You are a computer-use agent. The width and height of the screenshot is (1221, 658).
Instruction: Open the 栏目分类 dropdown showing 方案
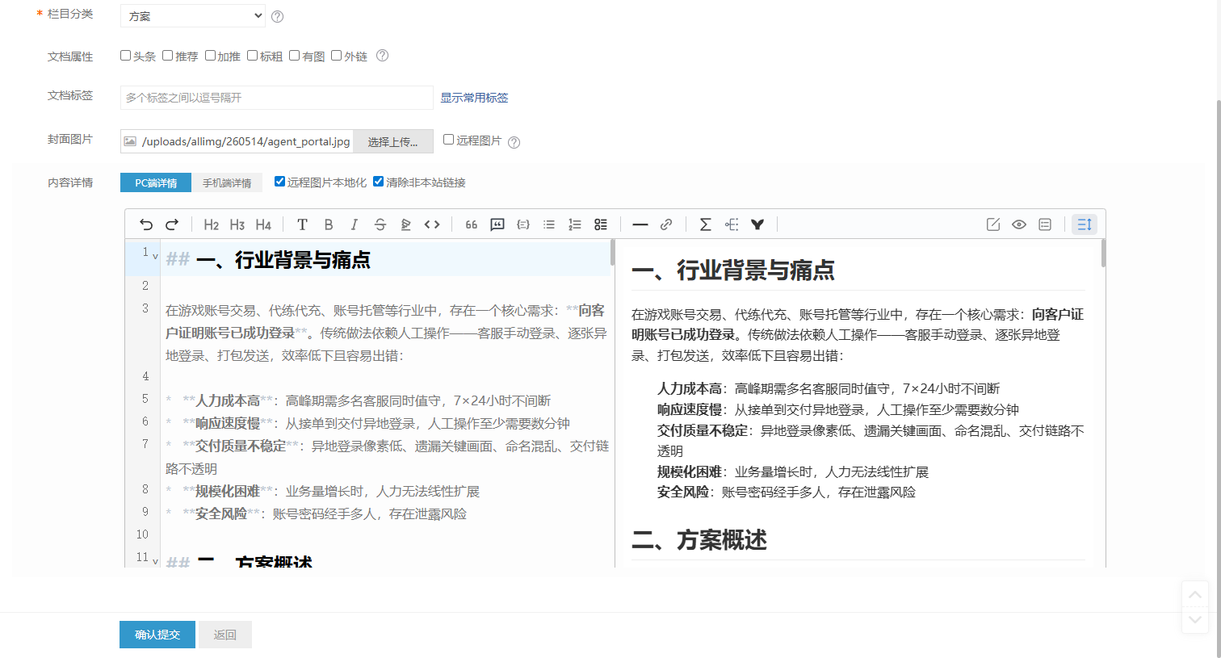193,15
